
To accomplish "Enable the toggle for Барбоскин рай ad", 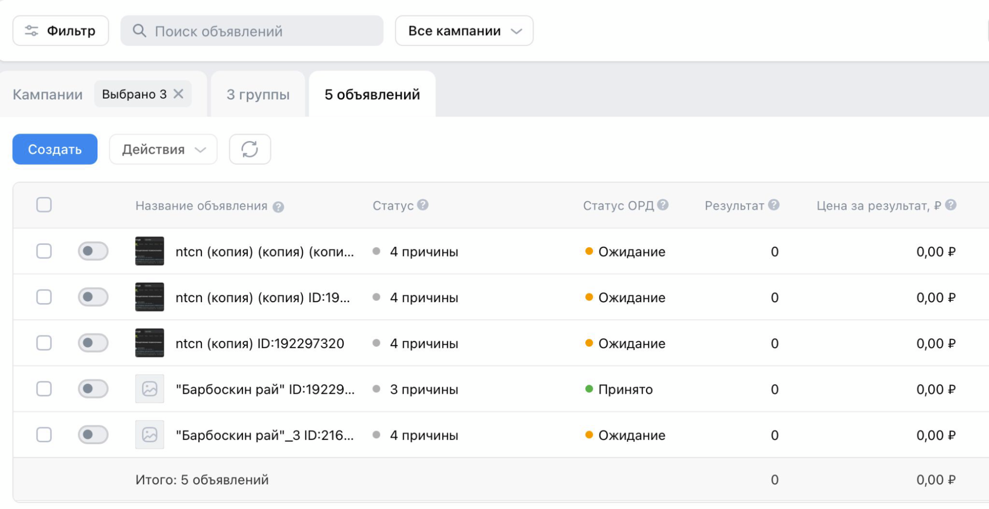I will 93,389.
